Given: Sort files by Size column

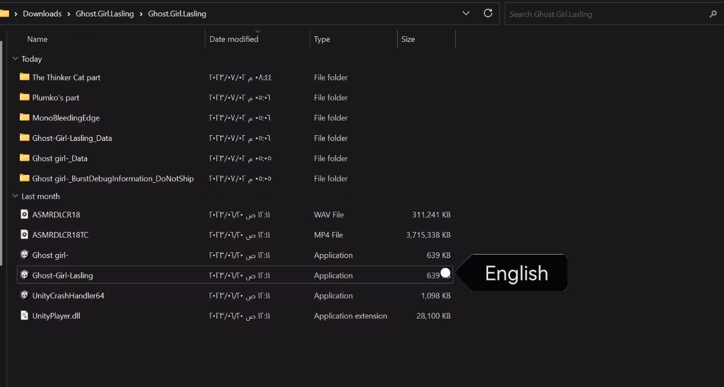Looking at the screenshot, I should pos(408,39).
